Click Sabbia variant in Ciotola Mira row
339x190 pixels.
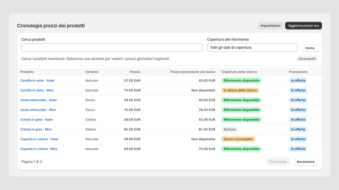(x=90, y=129)
